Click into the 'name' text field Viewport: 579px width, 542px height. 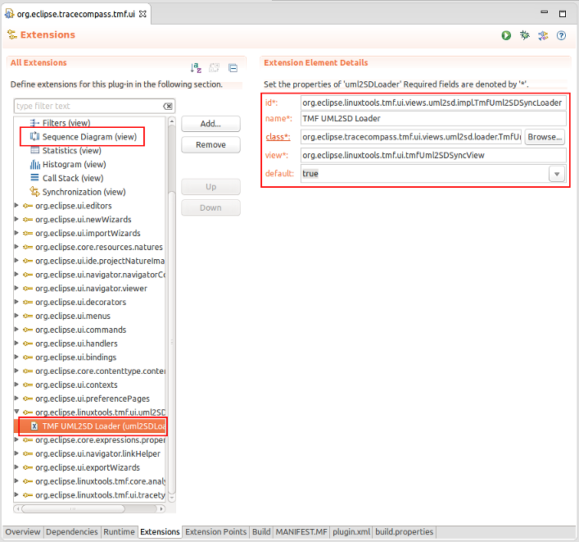pyautogui.click(x=433, y=119)
